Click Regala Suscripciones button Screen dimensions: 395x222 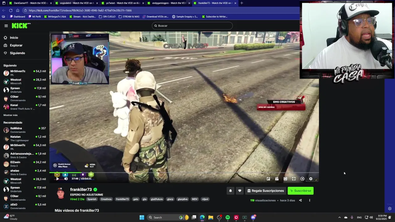coord(265,191)
